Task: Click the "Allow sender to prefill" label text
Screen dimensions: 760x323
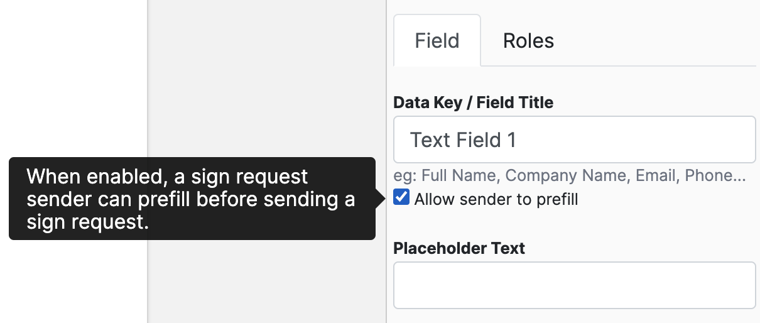Action: pos(496,199)
